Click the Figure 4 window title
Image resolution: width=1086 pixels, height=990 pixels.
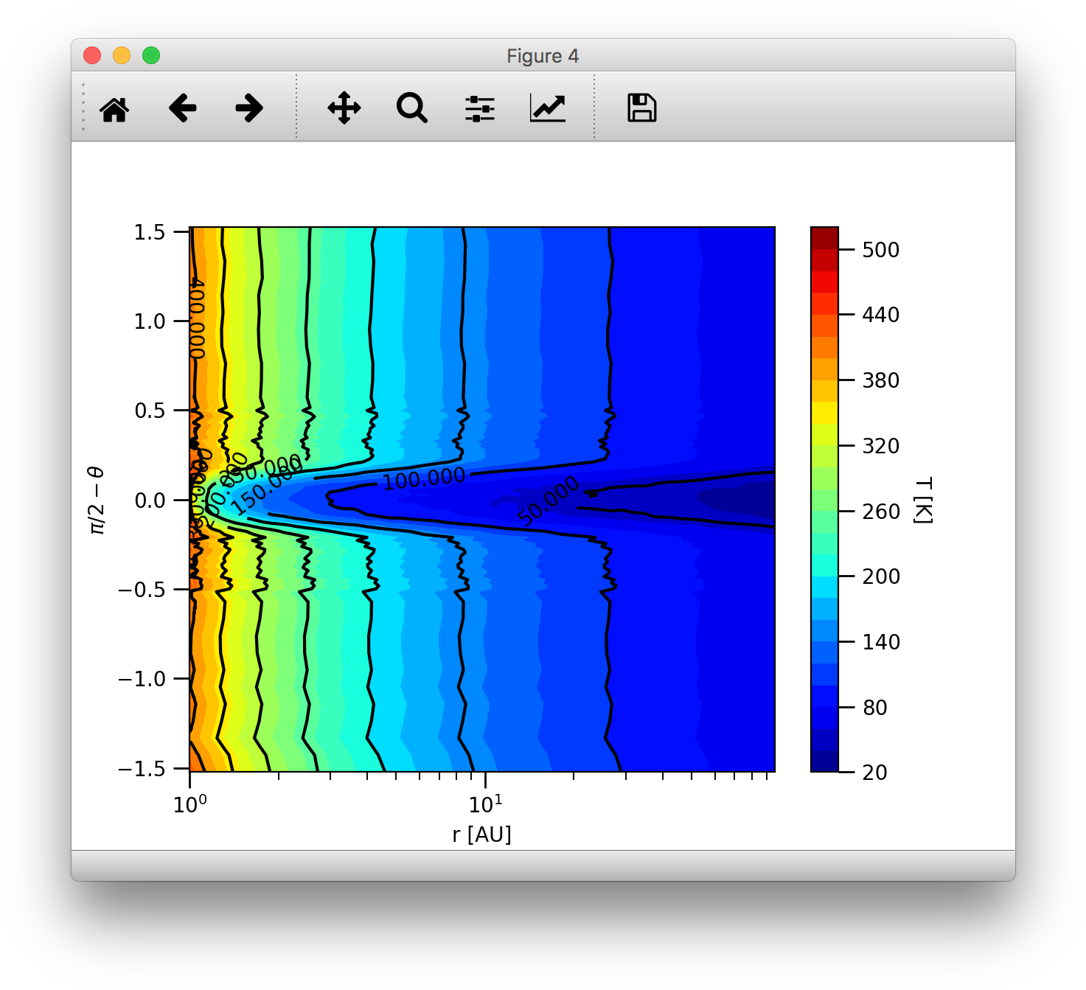(x=543, y=56)
